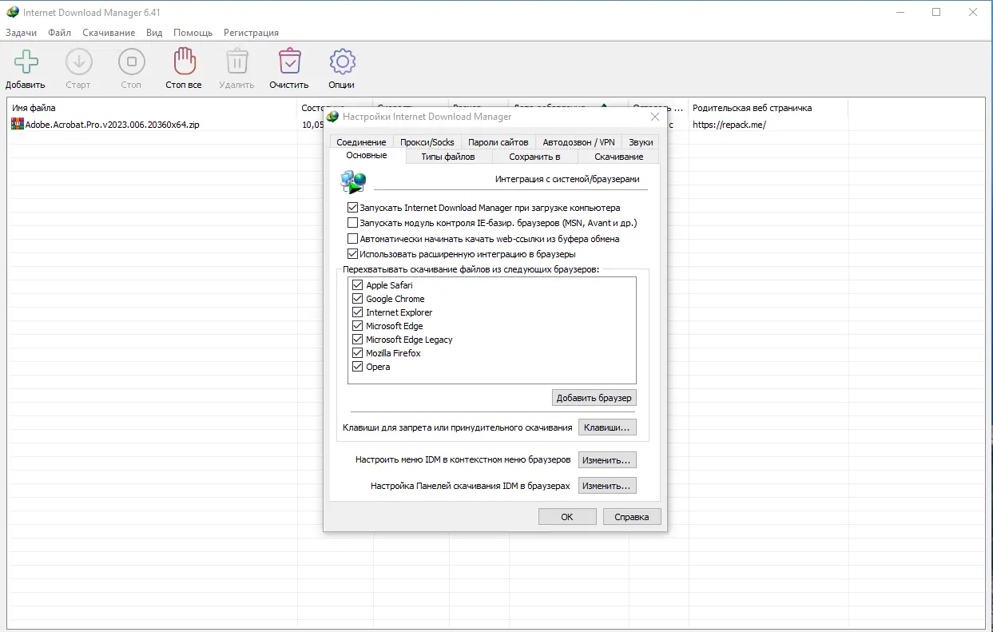This screenshot has height=632, width=993.
Task: Click the IDM integration browsers icon
Action: coord(352,181)
